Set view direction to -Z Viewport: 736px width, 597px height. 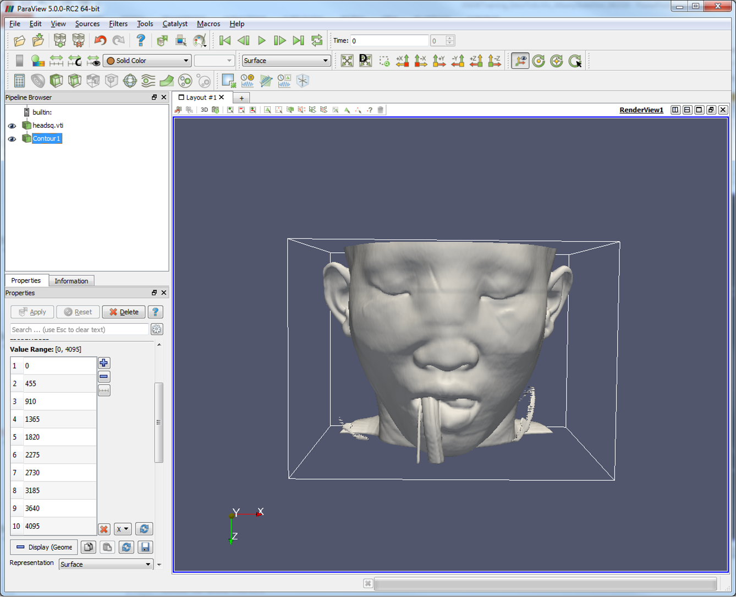[x=495, y=61]
